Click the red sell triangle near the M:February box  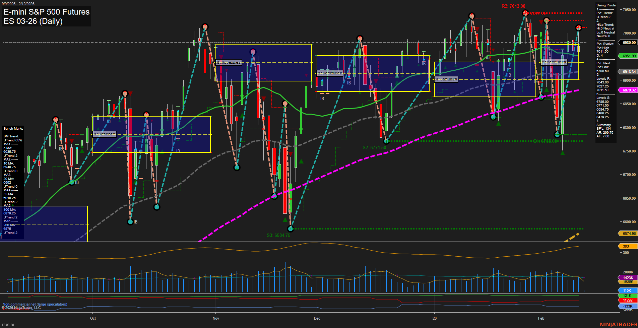(540, 21)
